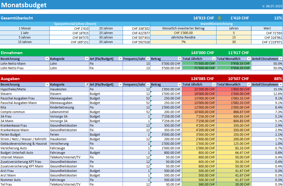
Task: Select the Versicherung Auto cell
Action: coord(25,148)
